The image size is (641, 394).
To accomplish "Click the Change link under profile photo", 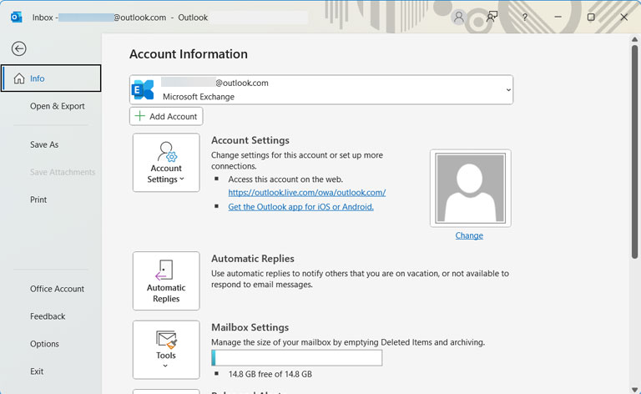I will 469,235.
